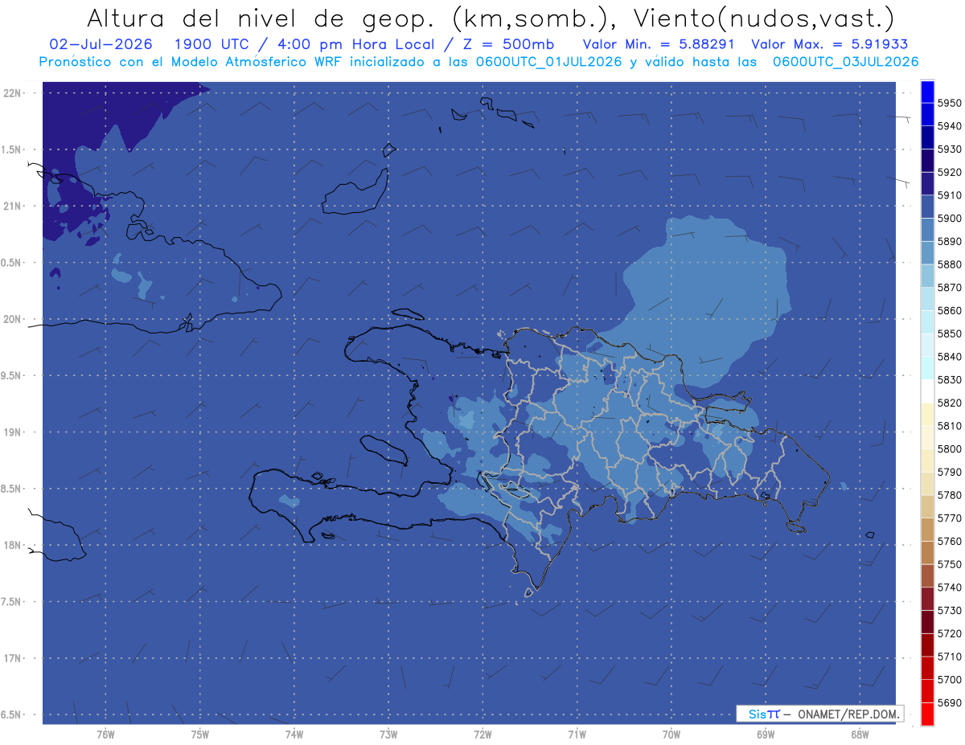Pick the color bar segment between 5720 and 5730
The height and width of the screenshot is (745, 965).
click(927, 621)
